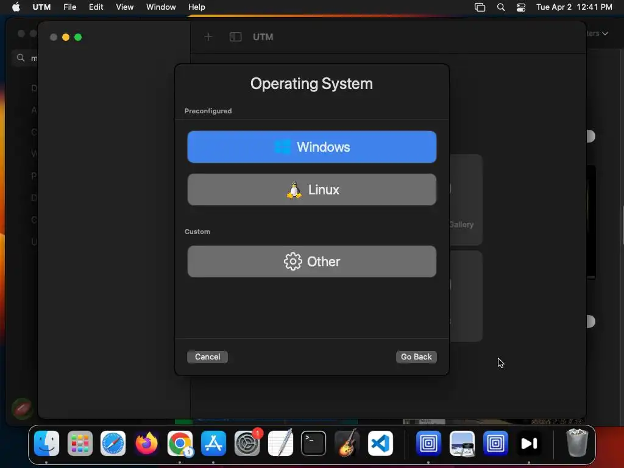Click the Windows logo on the Windows button
The height and width of the screenshot is (468, 624).
tap(283, 147)
